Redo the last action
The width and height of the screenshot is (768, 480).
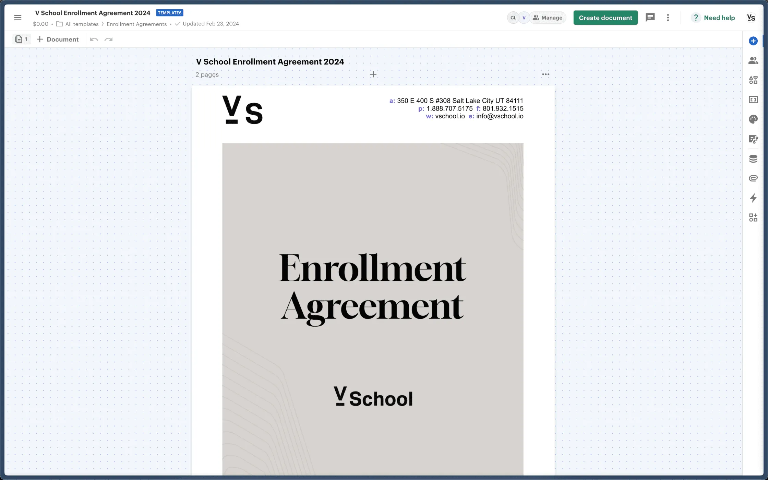109,39
